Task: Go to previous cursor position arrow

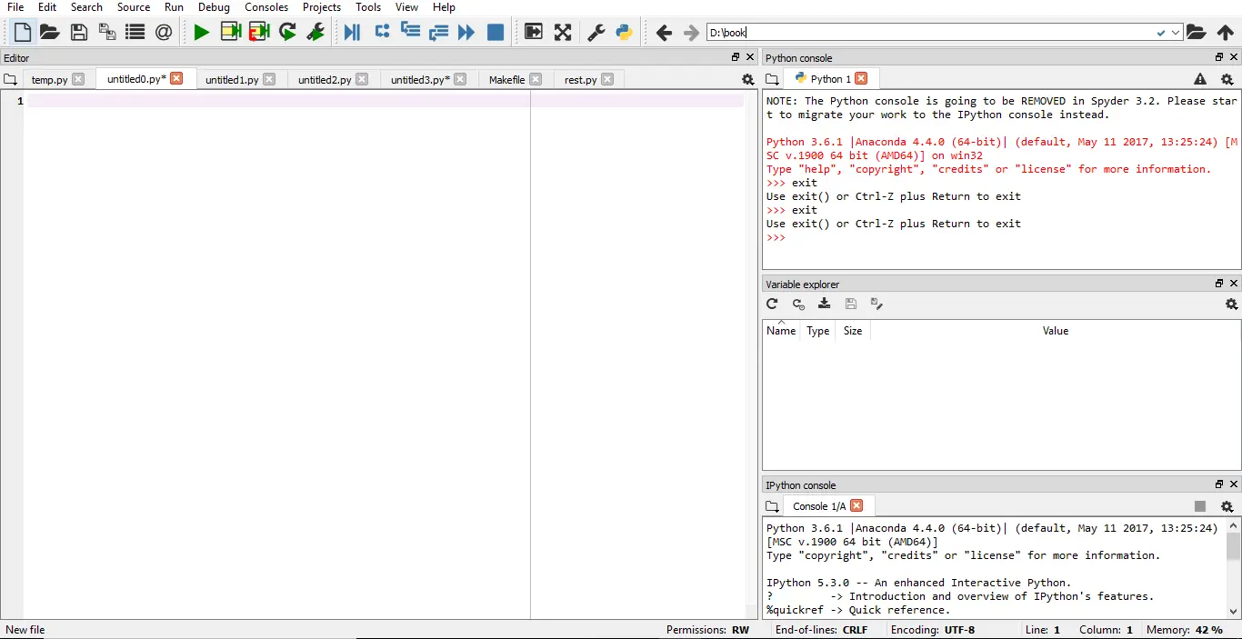Action: [664, 33]
